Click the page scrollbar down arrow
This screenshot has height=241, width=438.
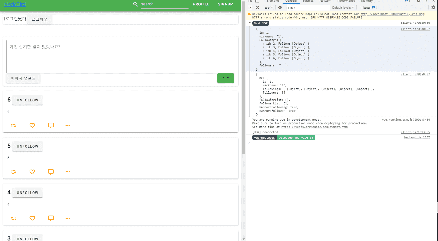click(243, 239)
